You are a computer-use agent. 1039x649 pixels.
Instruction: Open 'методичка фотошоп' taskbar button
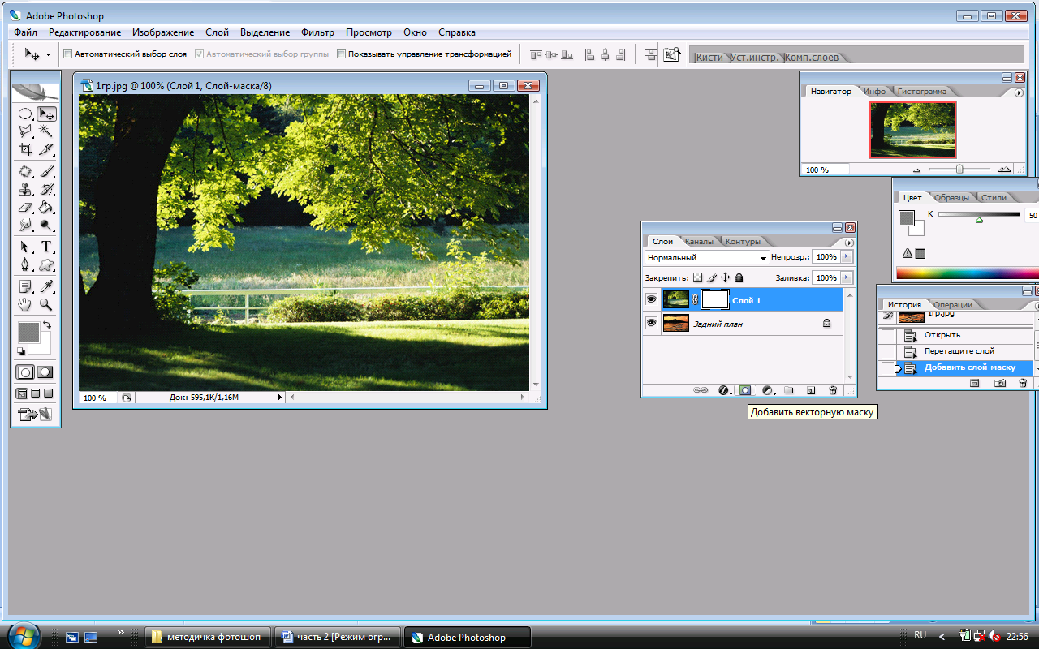[207, 637]
